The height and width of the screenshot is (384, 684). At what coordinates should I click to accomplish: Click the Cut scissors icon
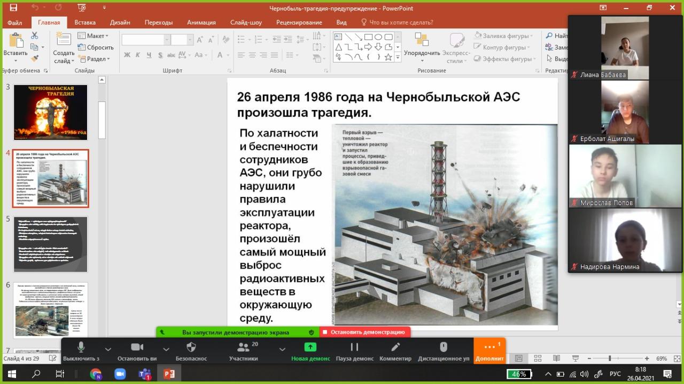(35, 36)
